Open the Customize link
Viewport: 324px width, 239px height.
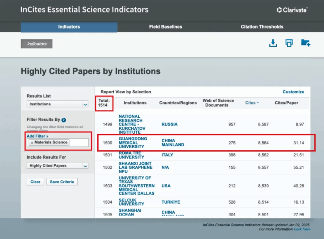[x=293, y=92]
